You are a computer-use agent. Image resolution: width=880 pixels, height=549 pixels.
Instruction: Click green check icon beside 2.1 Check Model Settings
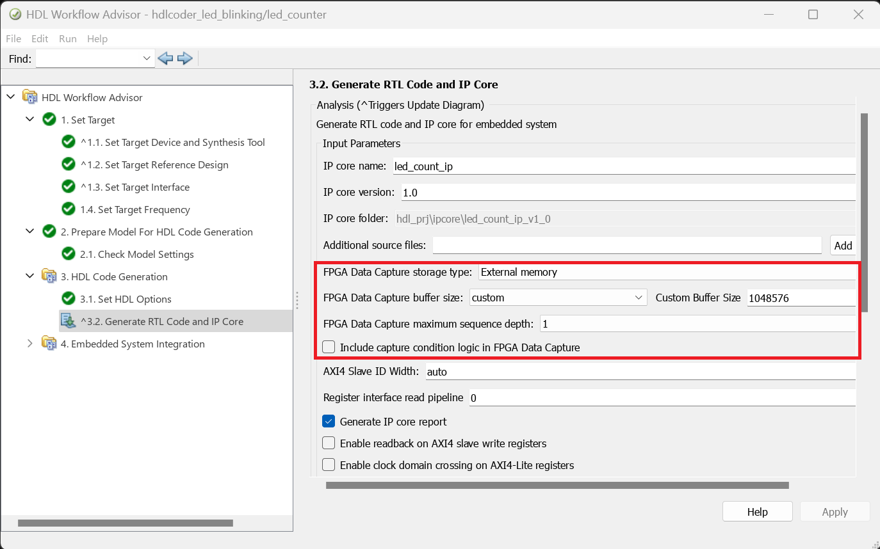click(x=69, y=254)
